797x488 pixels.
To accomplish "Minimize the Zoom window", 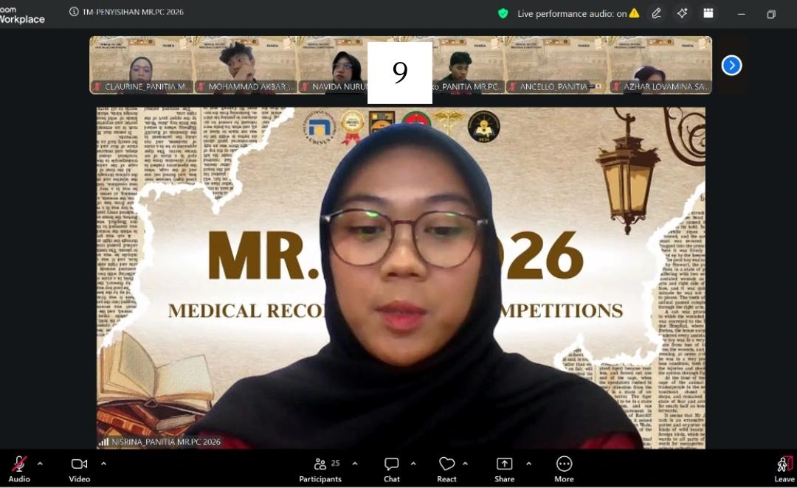I will click(742, 14).
